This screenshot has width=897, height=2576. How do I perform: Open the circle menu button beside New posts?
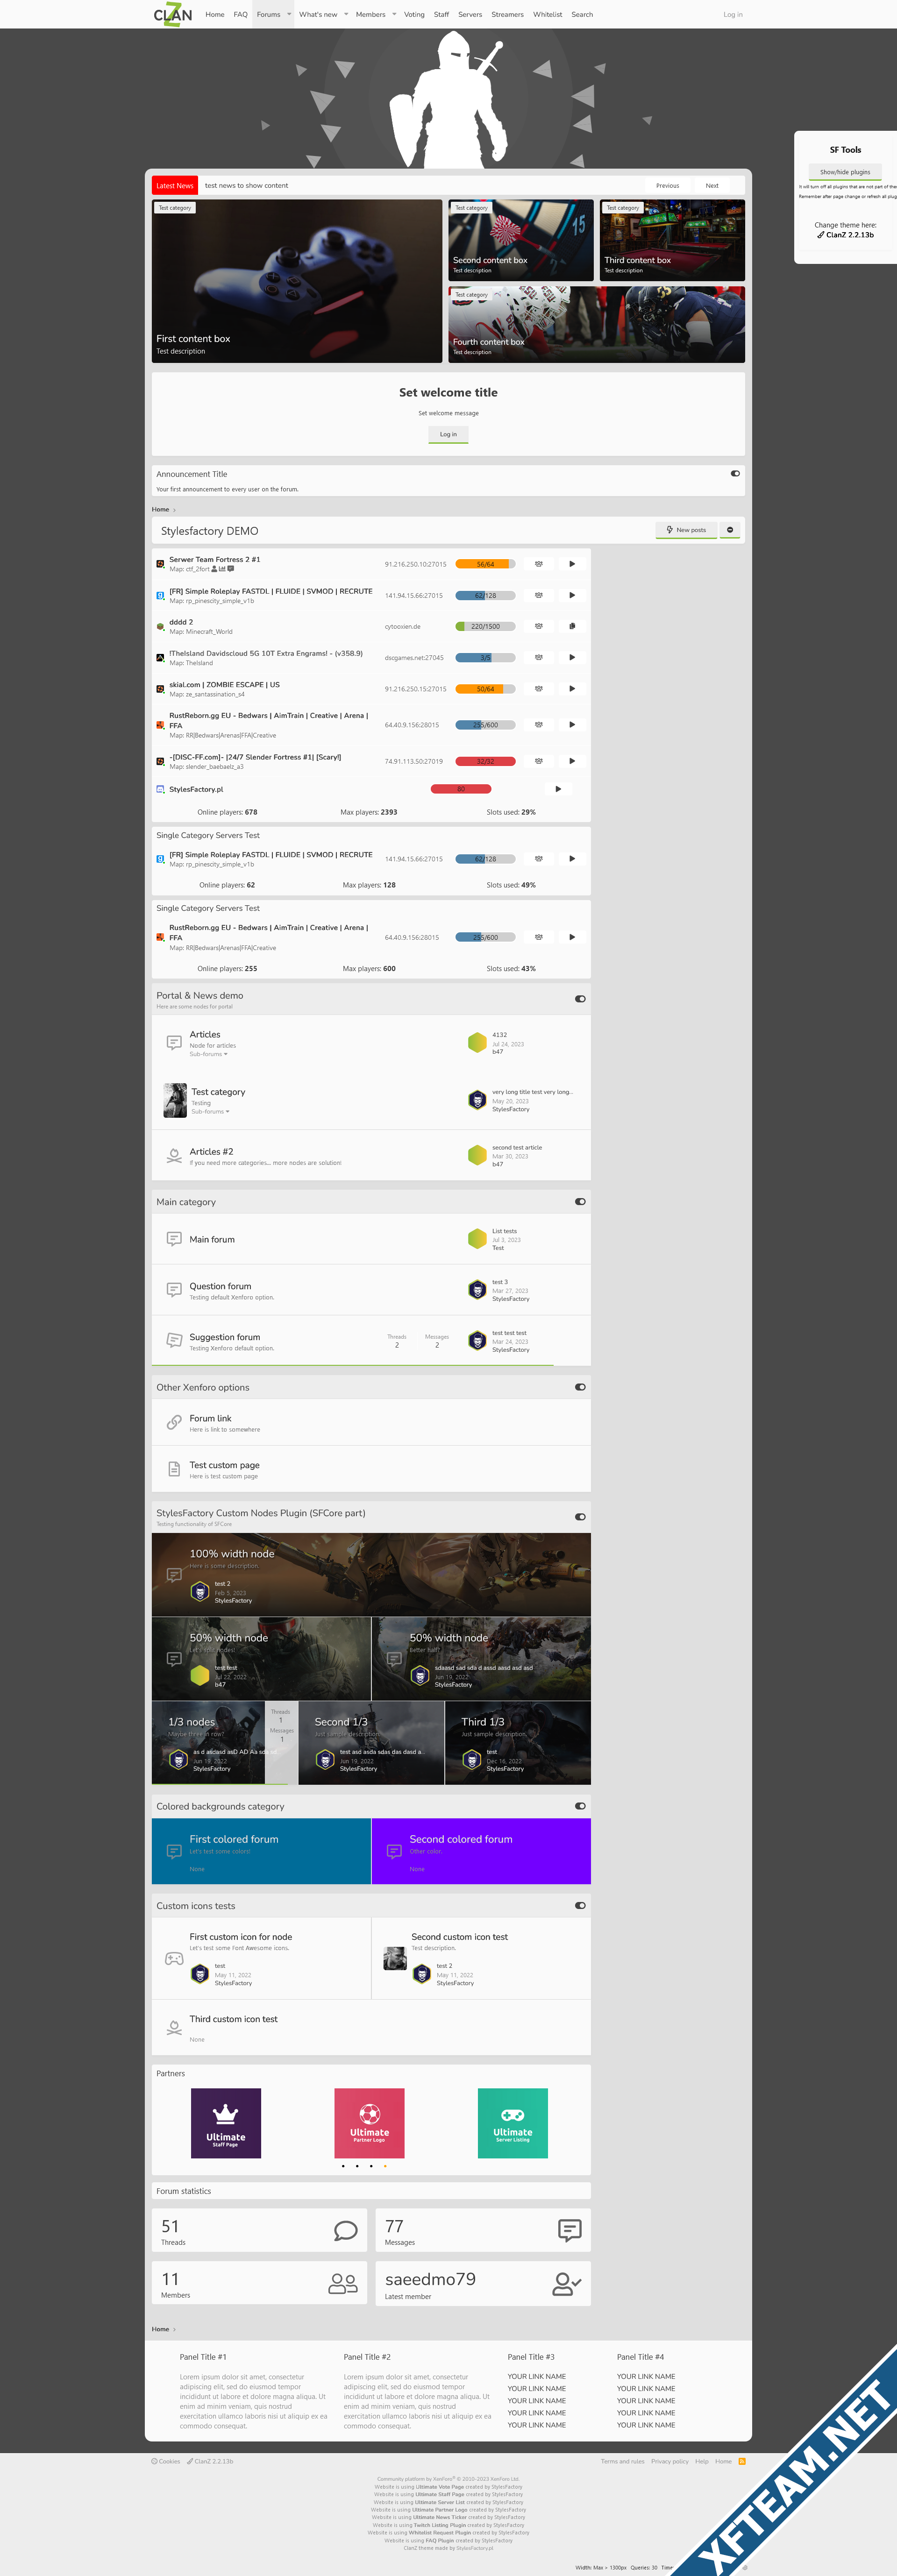pos(730,530)
